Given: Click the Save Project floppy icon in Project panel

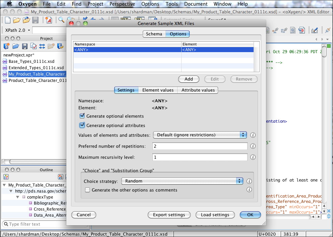Looking at the screenshot, I should [x=25, y=46].
